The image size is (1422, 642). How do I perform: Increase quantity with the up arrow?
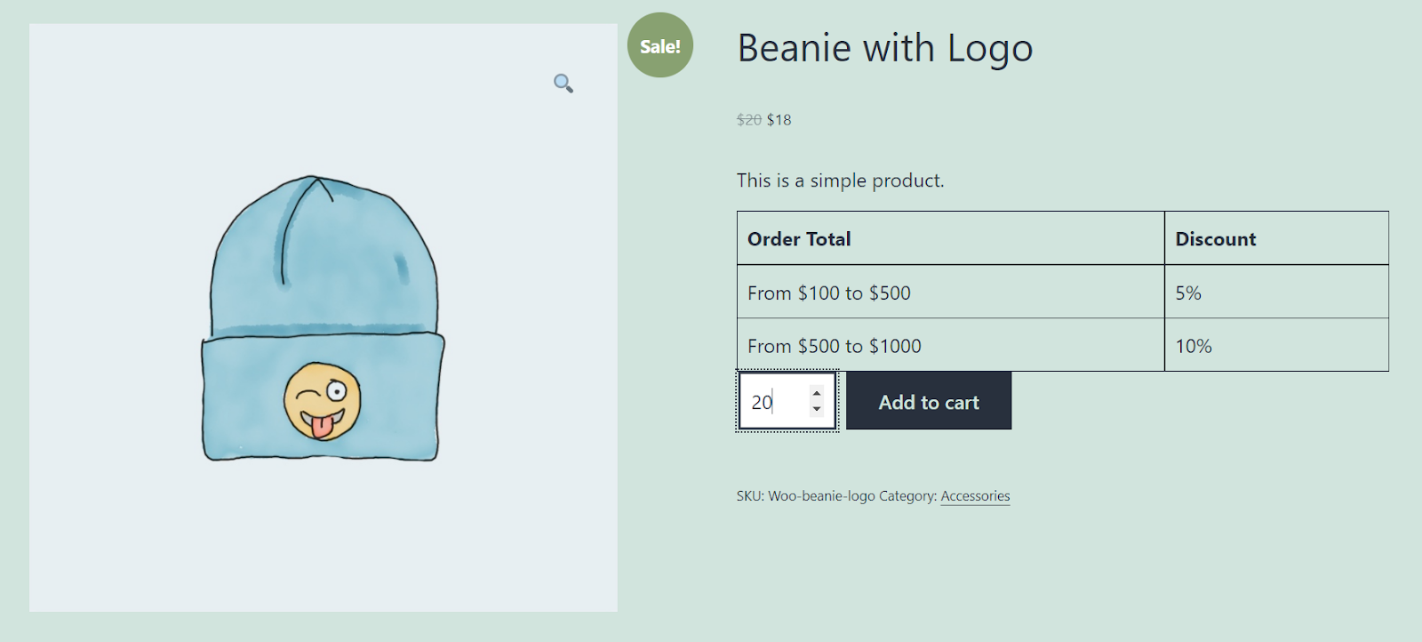click(x=817, y=393)
